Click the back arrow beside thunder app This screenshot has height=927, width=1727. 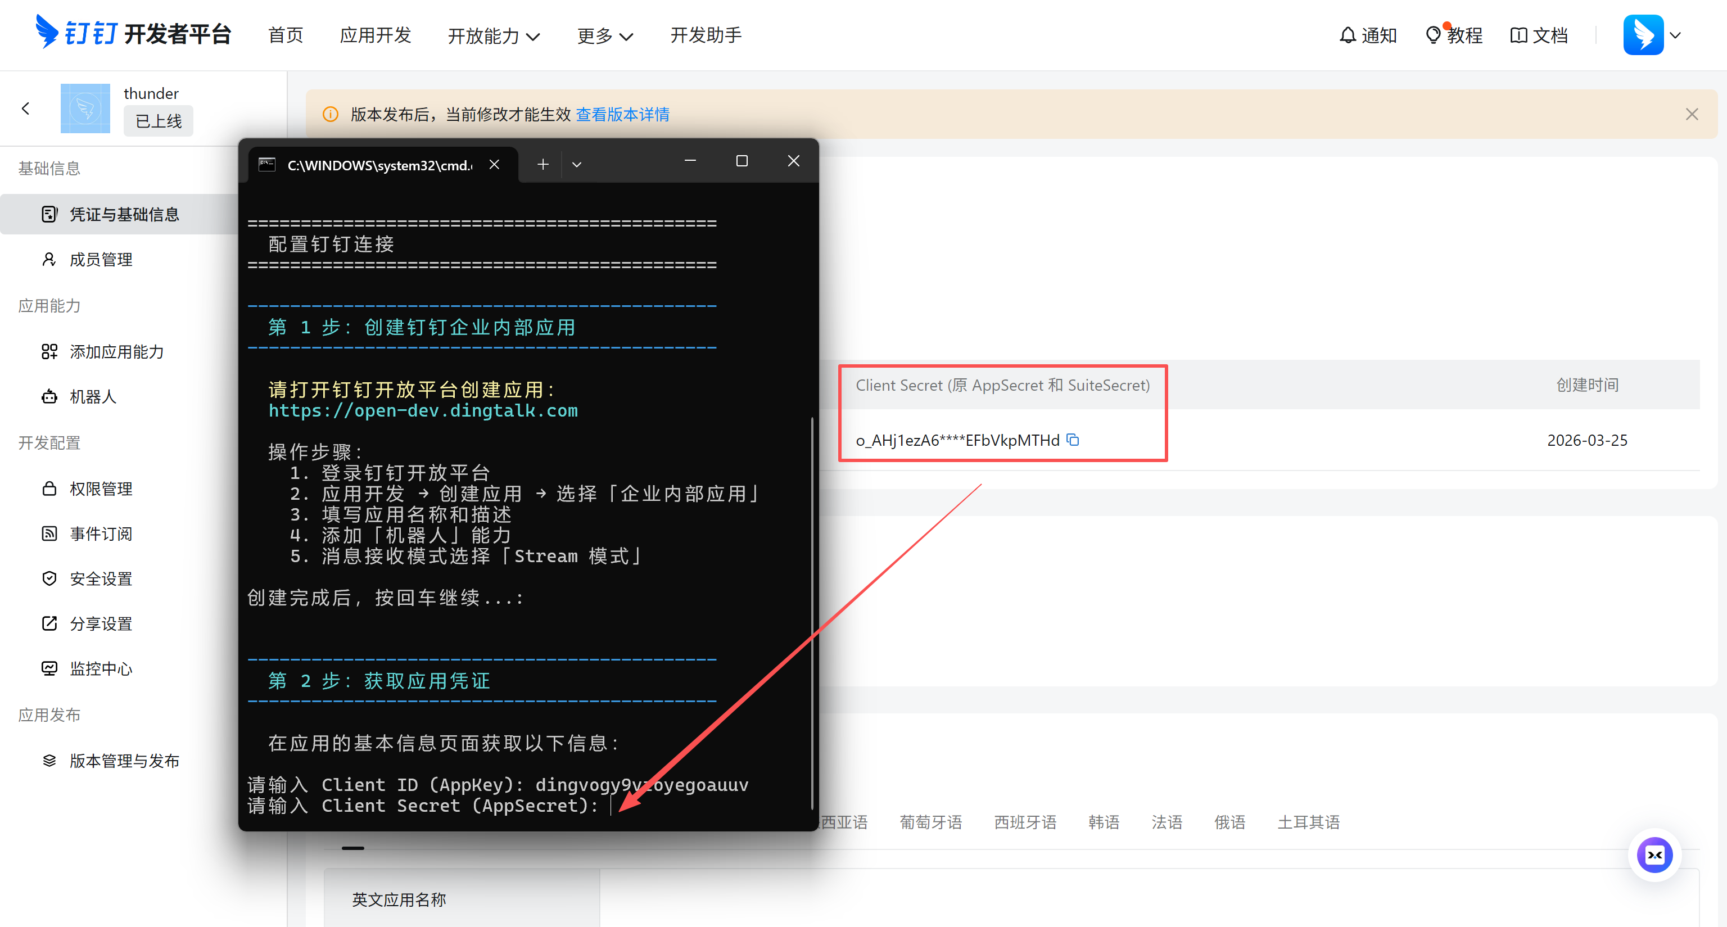[25, 108]
